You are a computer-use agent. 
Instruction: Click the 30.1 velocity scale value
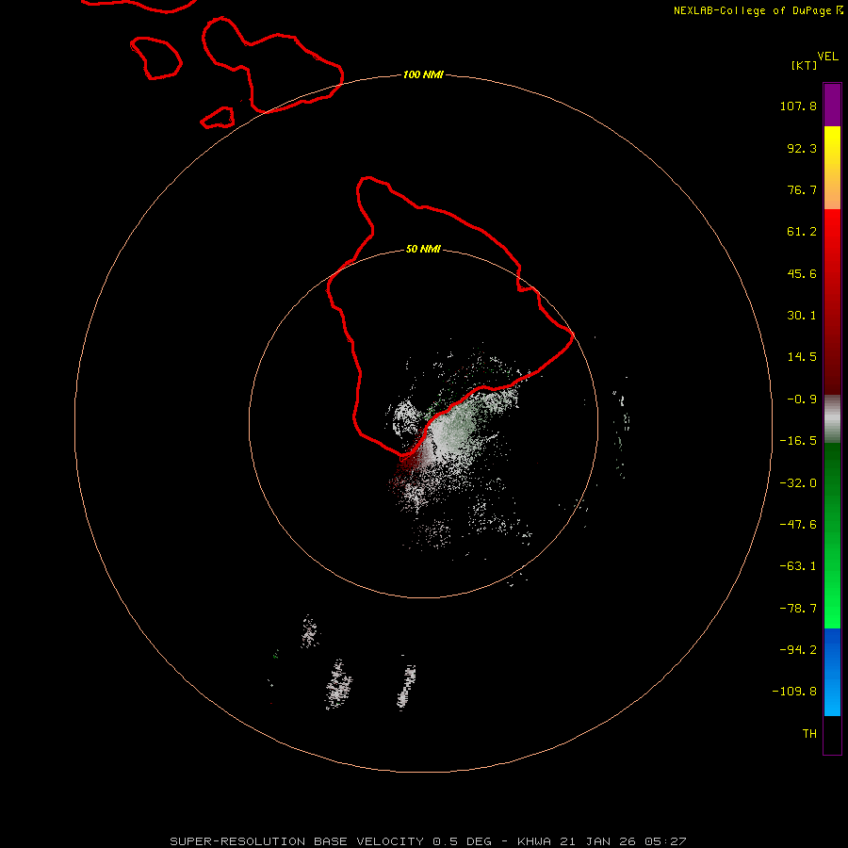click(802, 316)
